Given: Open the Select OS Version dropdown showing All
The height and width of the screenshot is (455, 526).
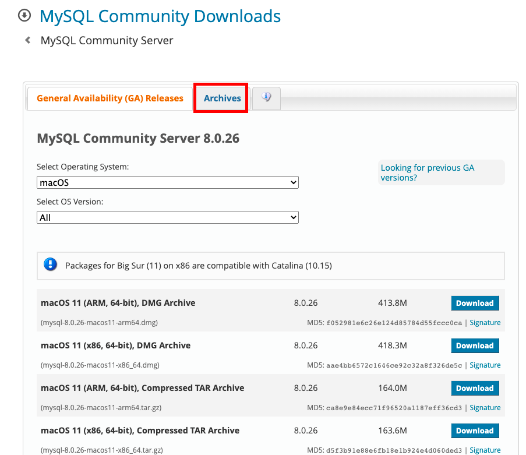Looking at the screenshot, I should tap(167, 217).
